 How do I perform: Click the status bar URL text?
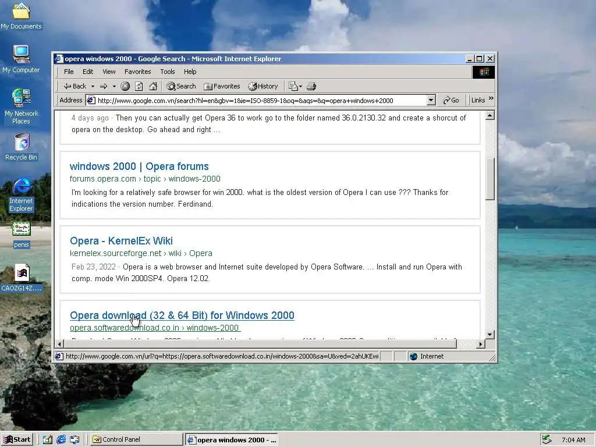(222, 356)
